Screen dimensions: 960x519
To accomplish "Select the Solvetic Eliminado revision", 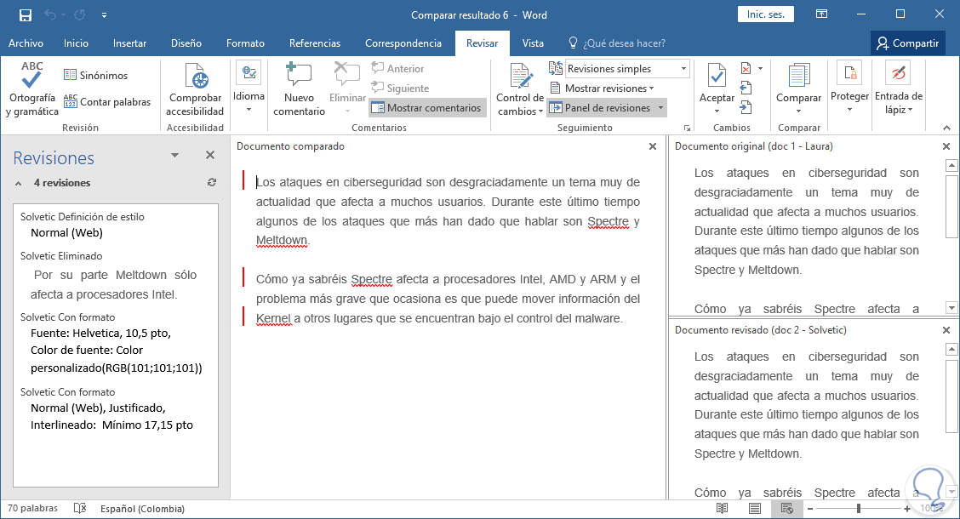I will point(61,256).
